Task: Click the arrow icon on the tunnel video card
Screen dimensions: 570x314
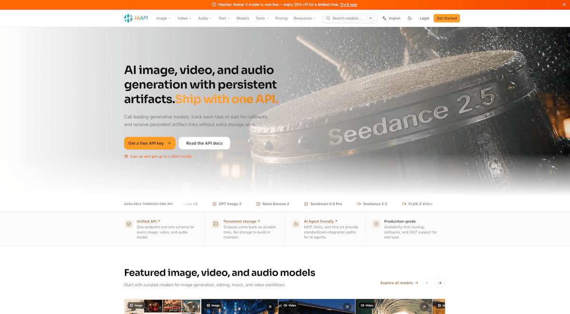Action: (x=424, y=307)
